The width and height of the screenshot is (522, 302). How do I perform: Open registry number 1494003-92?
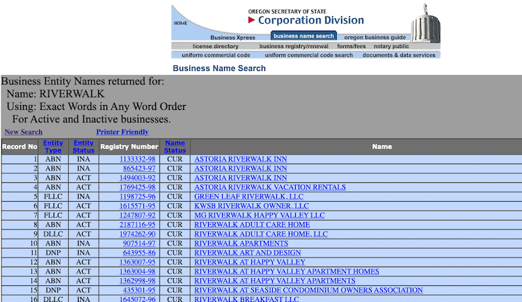[x=138, y=178]
